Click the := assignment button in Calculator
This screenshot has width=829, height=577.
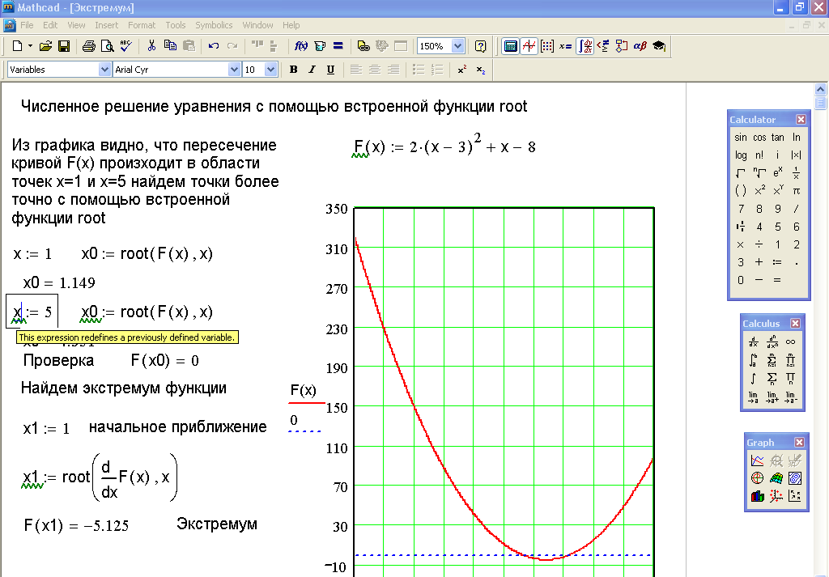click(x=777, y=262)
